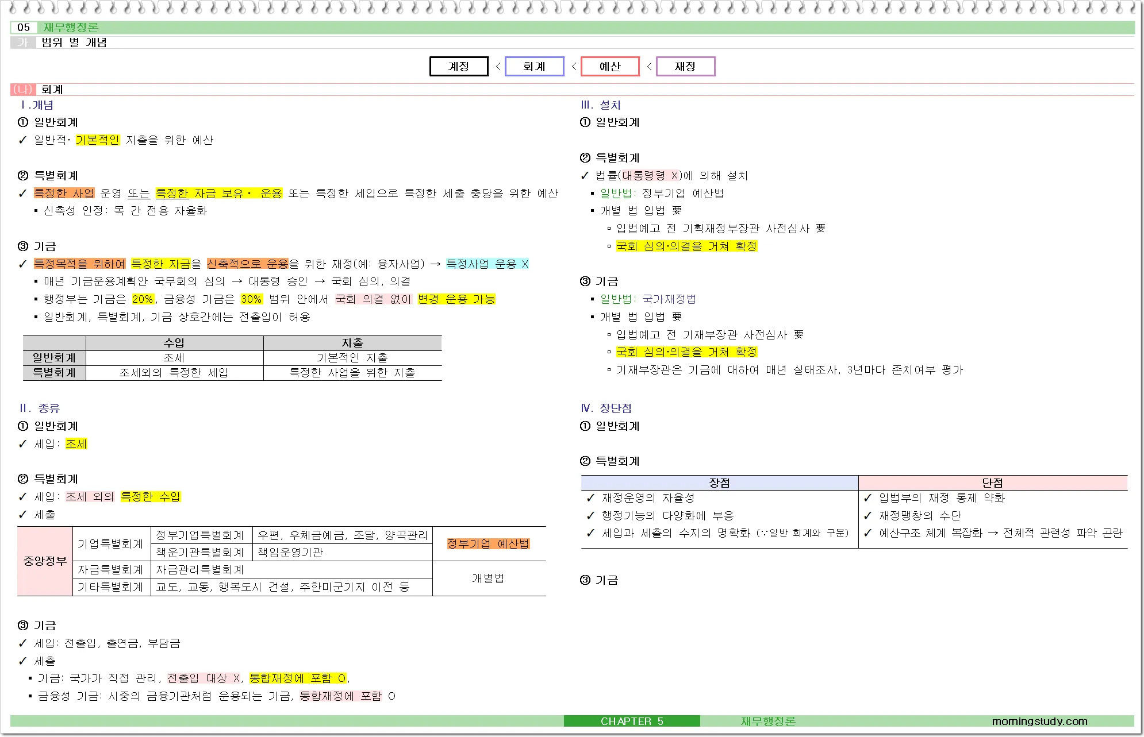Select table cell 특정한 사업을 위한 지출

pos(352,373)
